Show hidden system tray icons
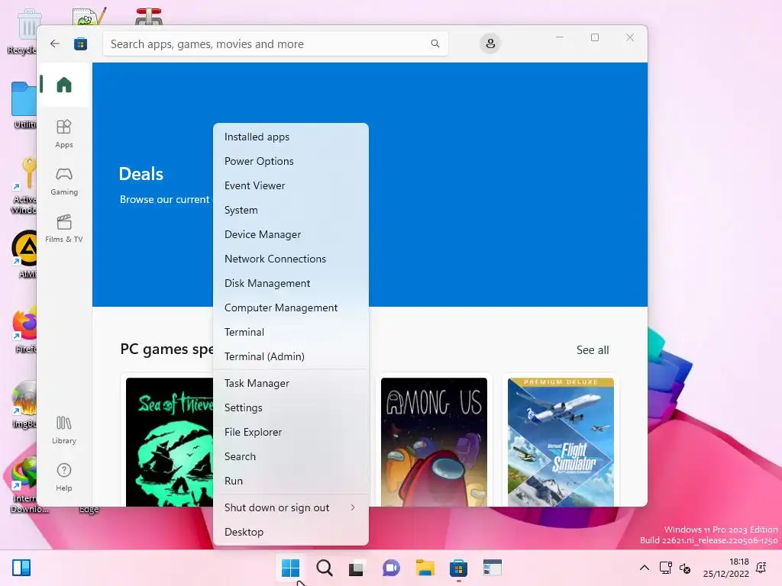 click(645, 568)
